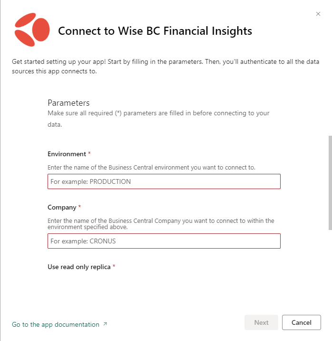Screen dimensions: 332x341
Task: Focus the Environment text field
Action: coord(164,181)
